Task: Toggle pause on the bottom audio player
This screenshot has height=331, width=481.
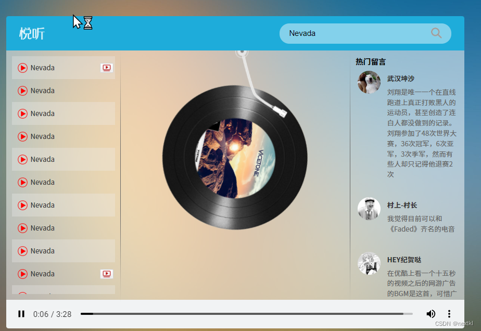Action: coord(21,313)
